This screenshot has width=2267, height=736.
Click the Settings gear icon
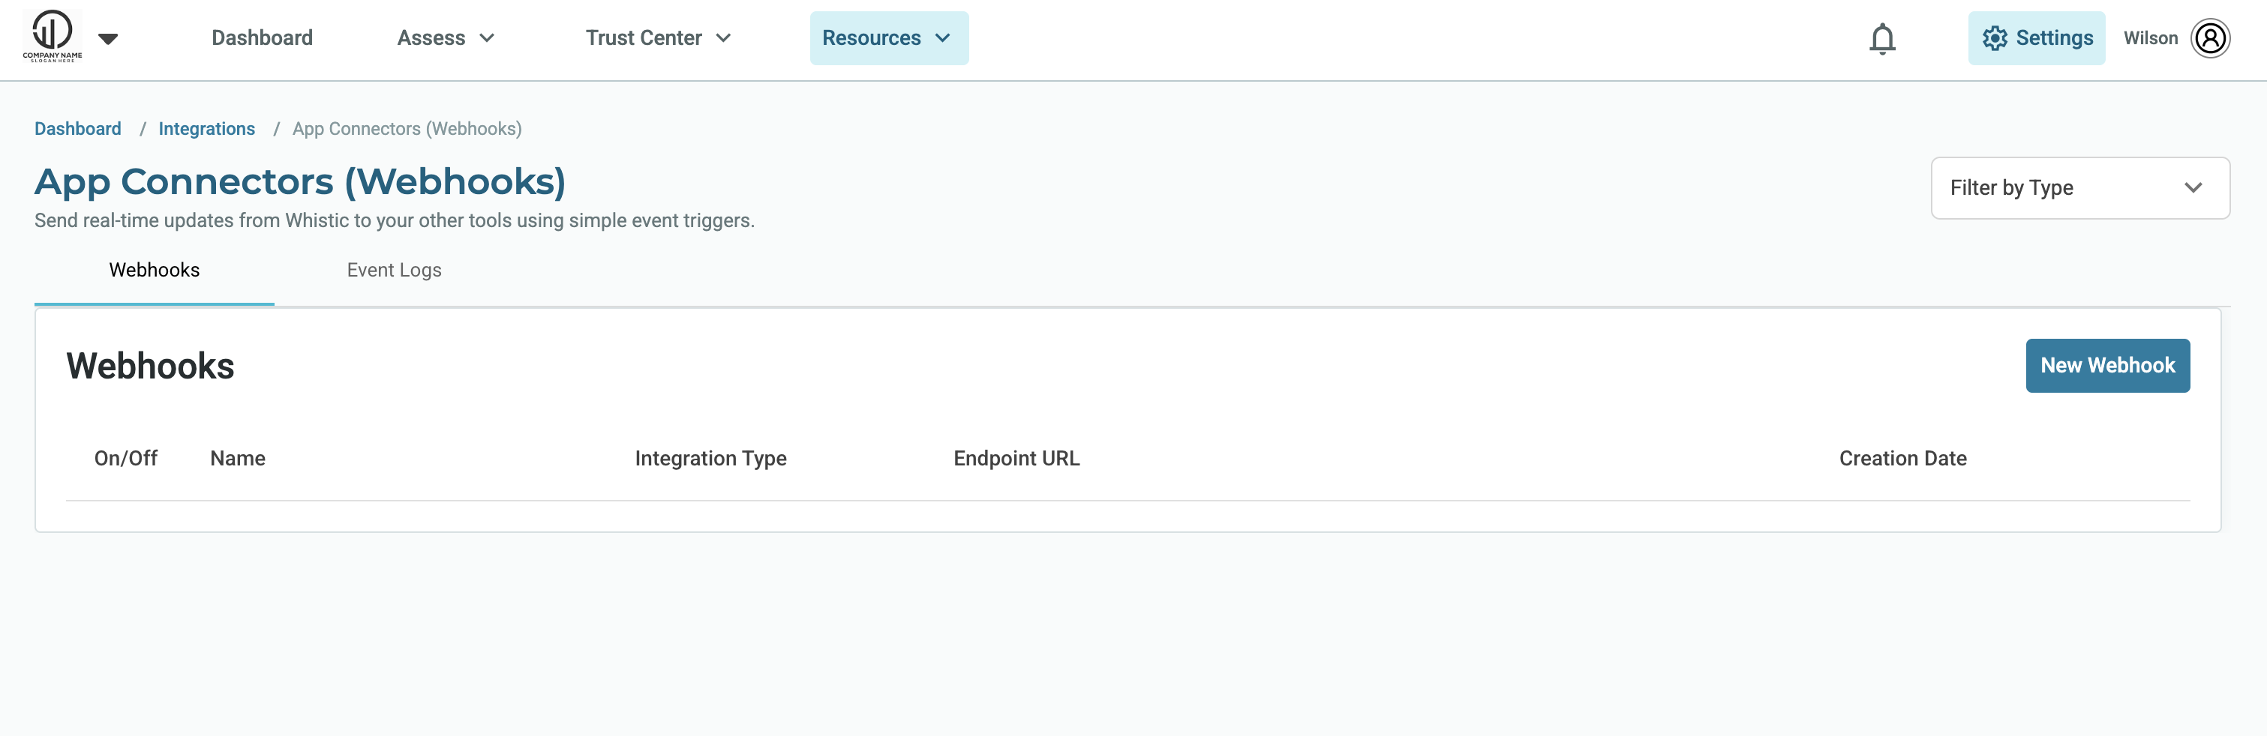point(1994,37)
